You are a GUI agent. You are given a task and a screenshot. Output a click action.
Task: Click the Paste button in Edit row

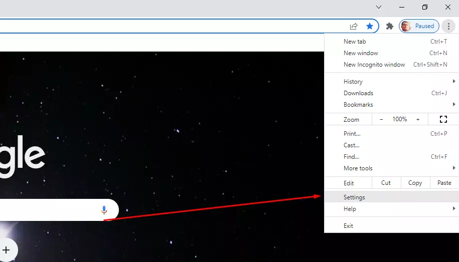(444, 183)
